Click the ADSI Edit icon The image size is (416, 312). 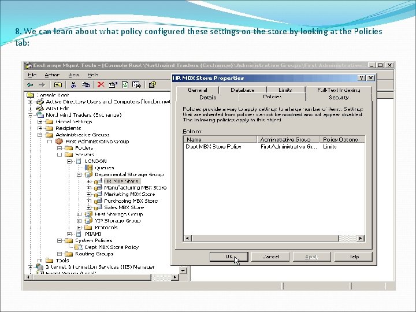pyautogui.click(x=40, y=108)
